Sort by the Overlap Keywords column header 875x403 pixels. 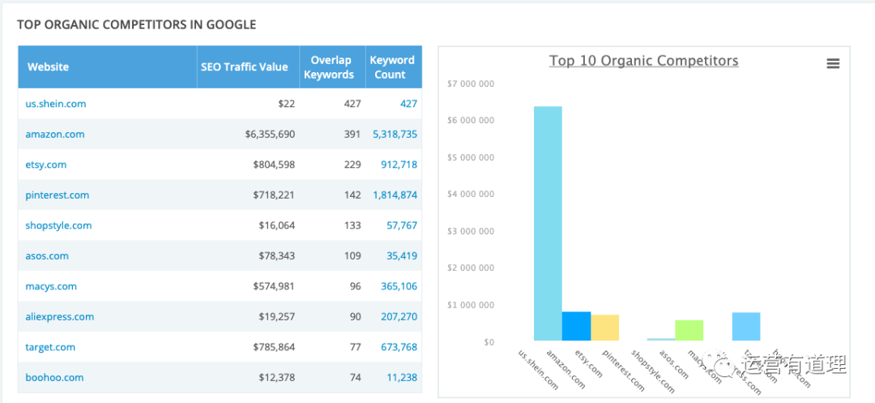(329, 67)
